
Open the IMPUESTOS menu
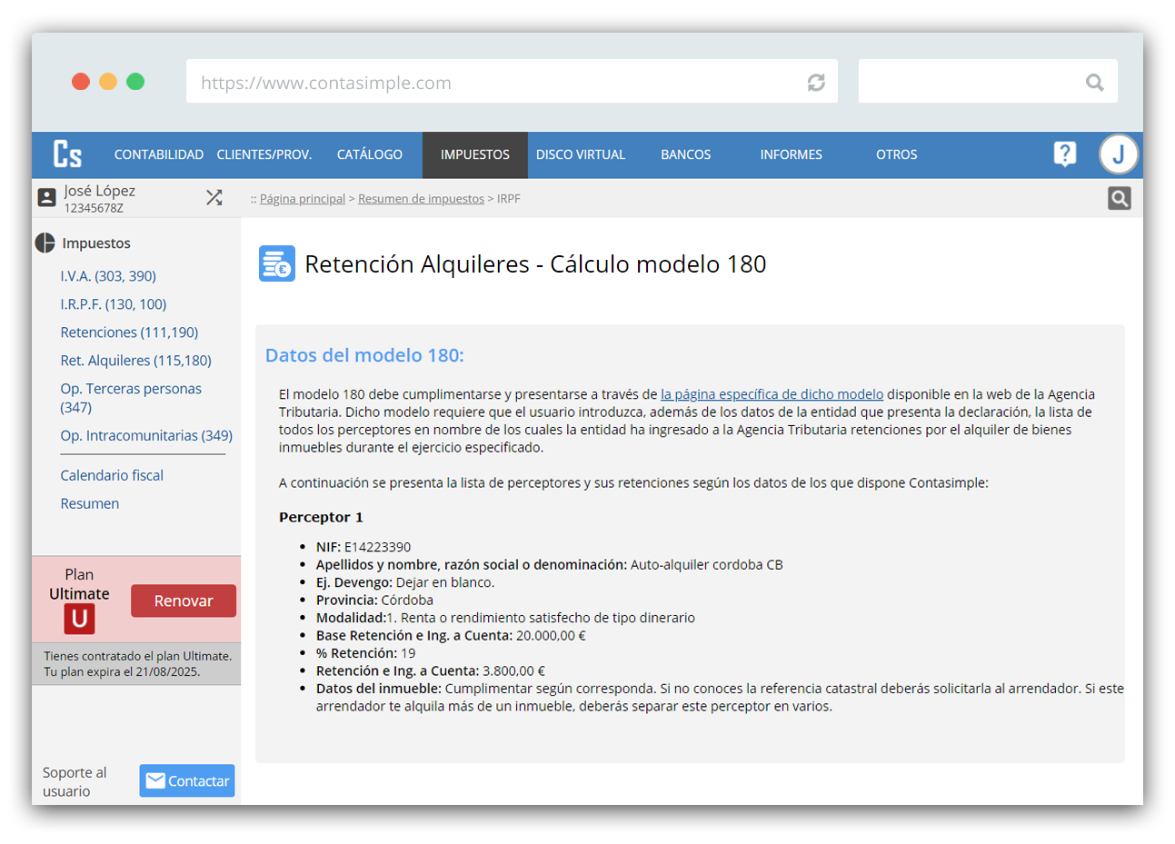pyautogui.click(x=474, y=154)
